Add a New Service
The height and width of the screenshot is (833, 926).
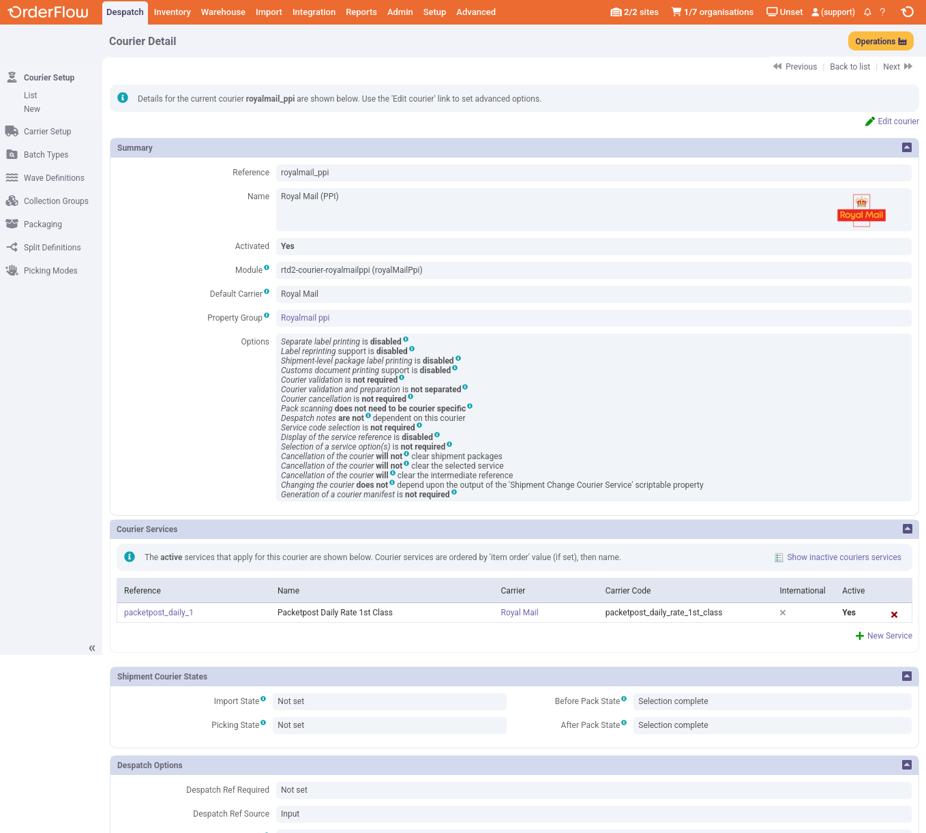pos(888,636)
